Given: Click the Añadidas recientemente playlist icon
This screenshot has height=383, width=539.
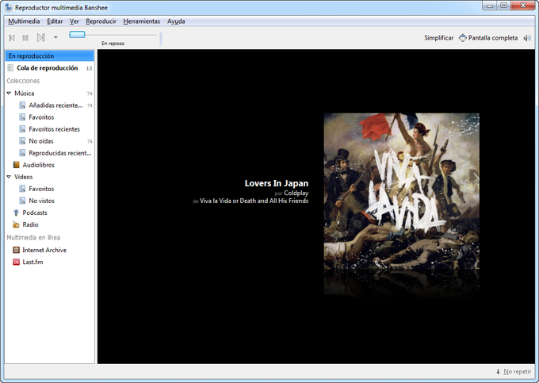Looking at the screenshot, I should (x=22, y=105).
